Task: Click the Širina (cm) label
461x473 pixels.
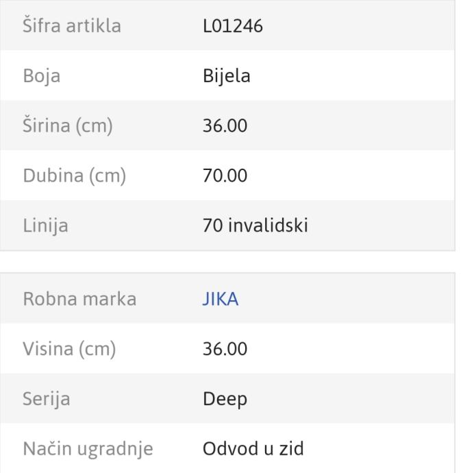Action: tap(67, 126)
